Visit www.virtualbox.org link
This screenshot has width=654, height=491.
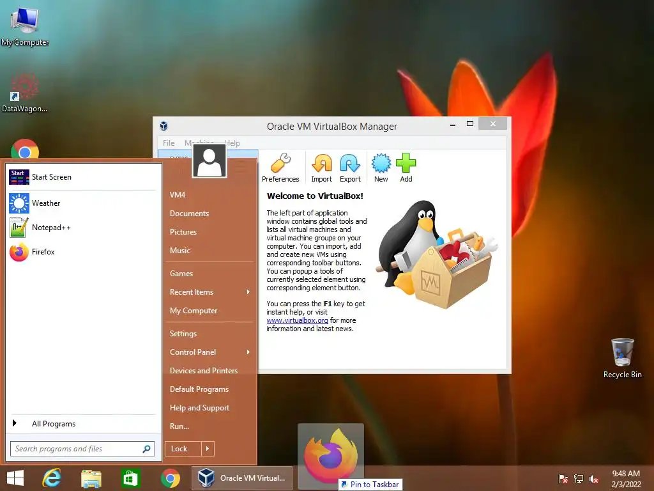pos(297,320)
